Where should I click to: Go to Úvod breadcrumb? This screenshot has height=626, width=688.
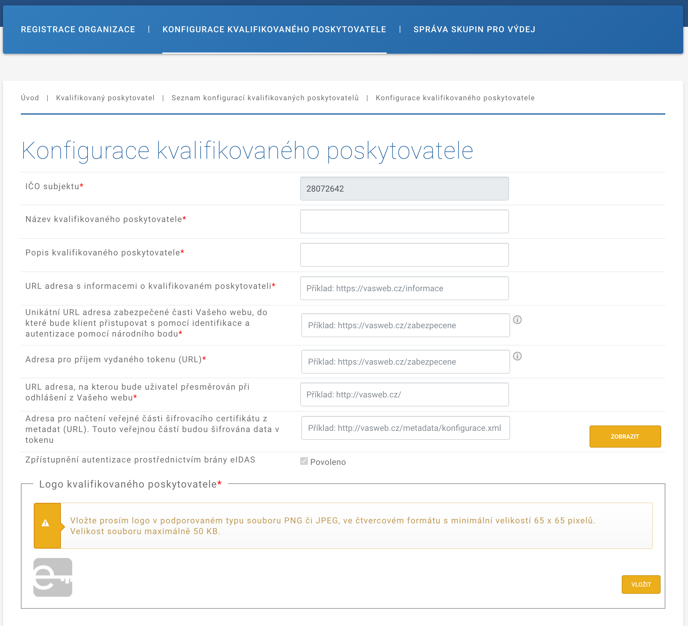click(30, 98)
